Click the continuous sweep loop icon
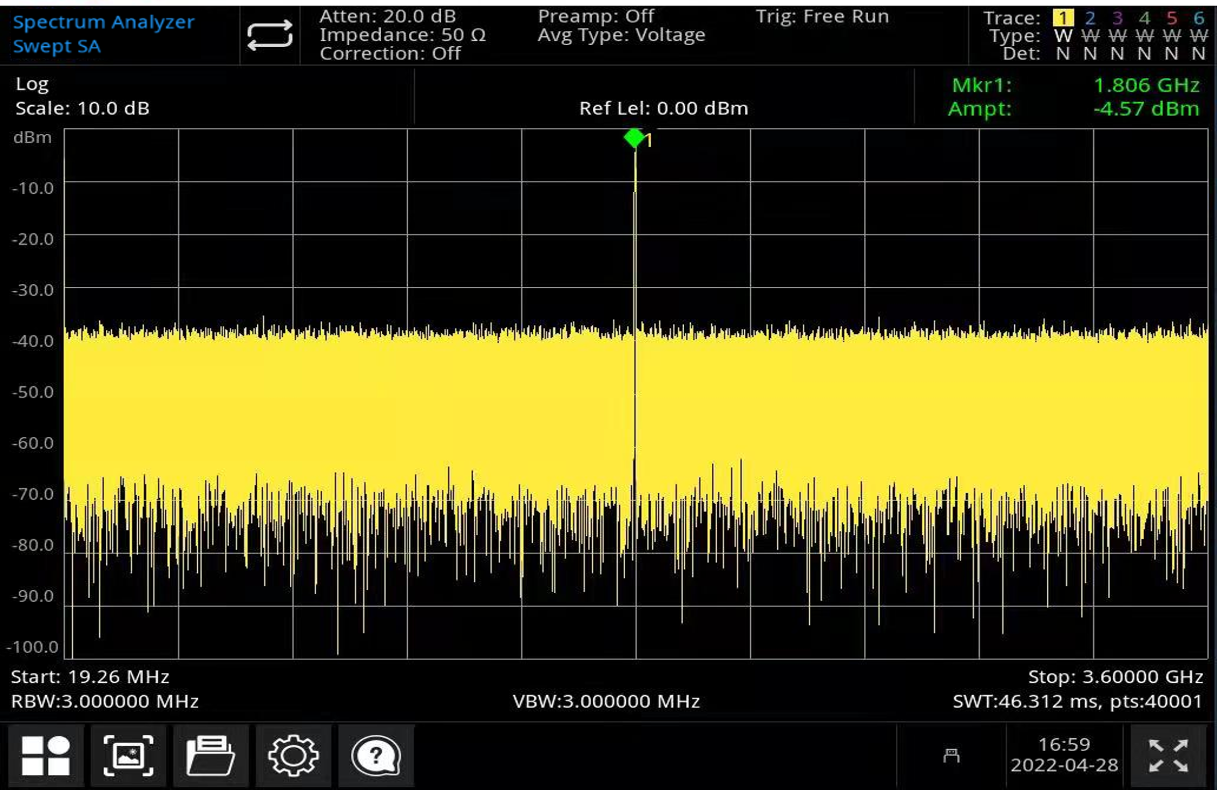The image size is (1217, 790). point(270,35)
